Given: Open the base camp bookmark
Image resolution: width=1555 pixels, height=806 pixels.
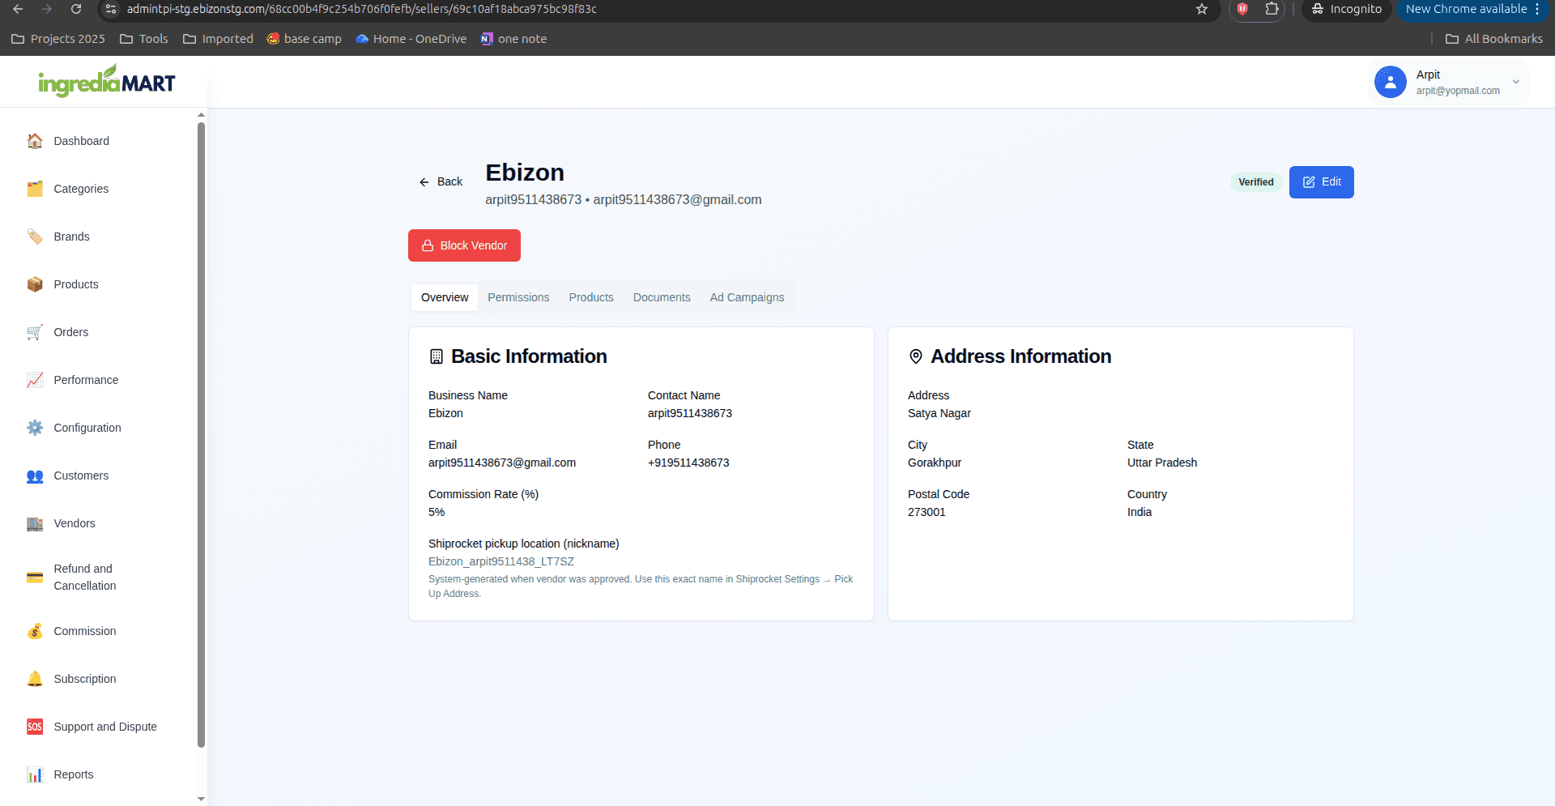Looking at the screenshot, I should tap(305, 39).
